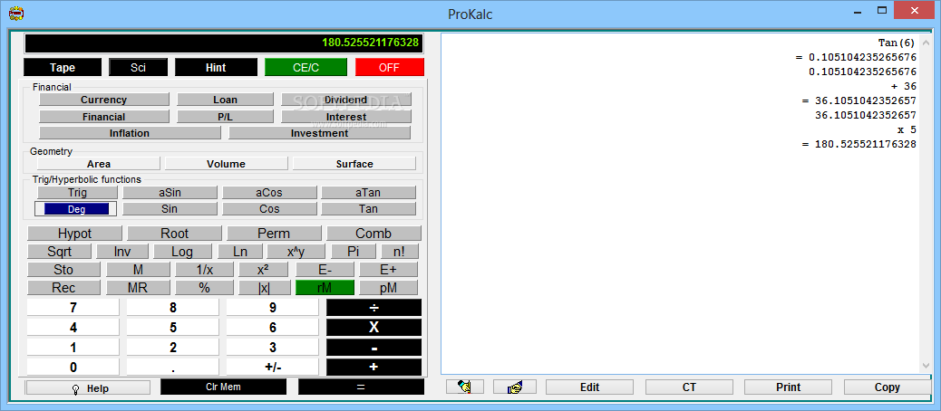Image resolution: width=941 pixels, height=411 pixels.
Task: Click the Sqrt button
Action: click(59, 252)
